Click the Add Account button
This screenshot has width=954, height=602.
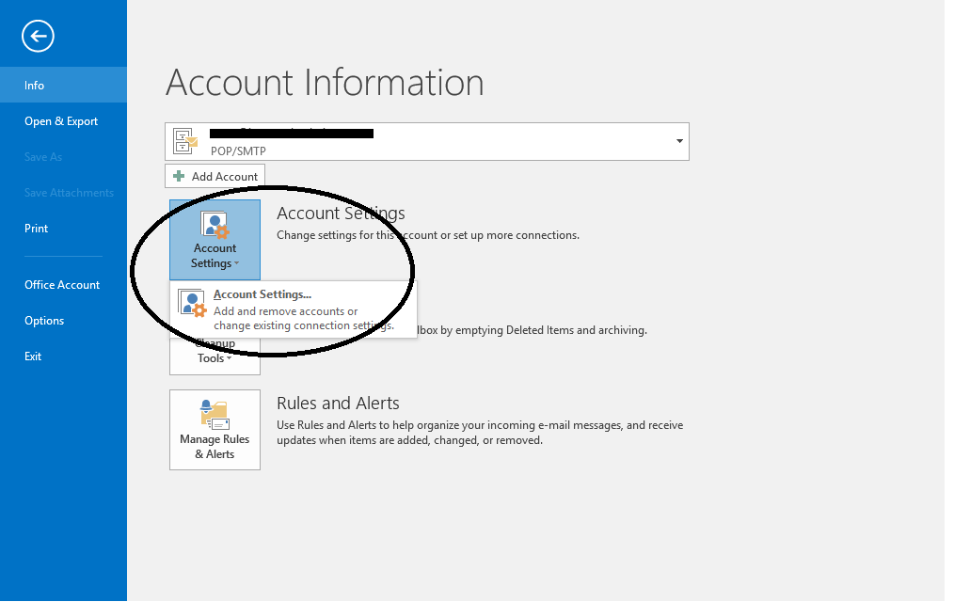coord(215,176)
